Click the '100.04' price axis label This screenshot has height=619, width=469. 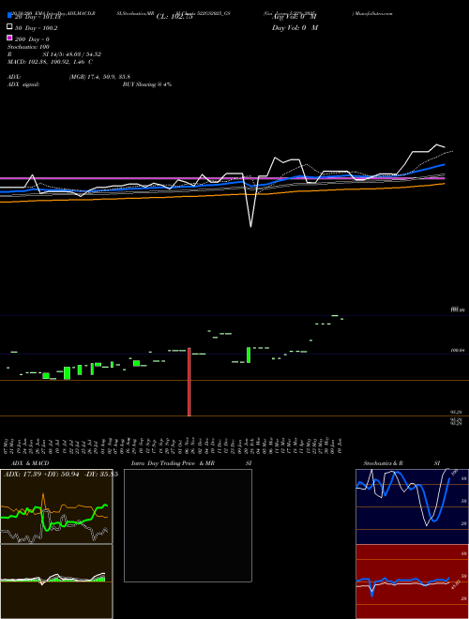pyautogui.click(x=458, y=350)
